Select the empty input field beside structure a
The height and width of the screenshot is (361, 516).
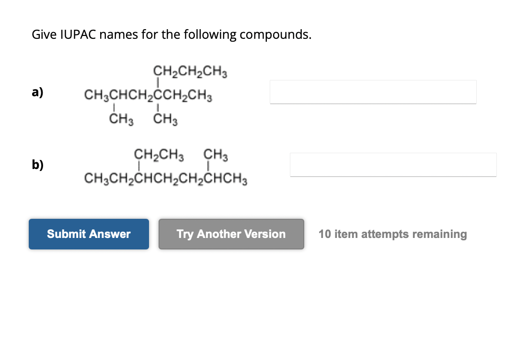[373, 92]
